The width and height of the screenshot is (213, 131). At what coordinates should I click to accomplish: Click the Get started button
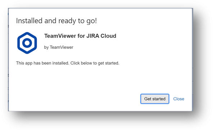(x=155, y=99)
